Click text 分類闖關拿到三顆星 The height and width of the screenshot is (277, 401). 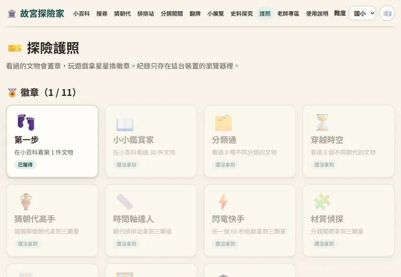tap(337, 231)
